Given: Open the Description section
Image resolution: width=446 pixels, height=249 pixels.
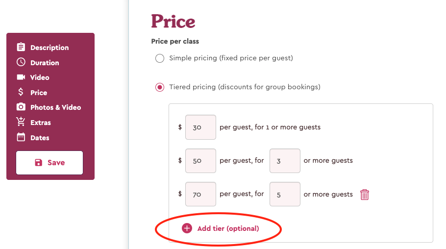Looking at the screenshot, I should click(x=50, y=48).
